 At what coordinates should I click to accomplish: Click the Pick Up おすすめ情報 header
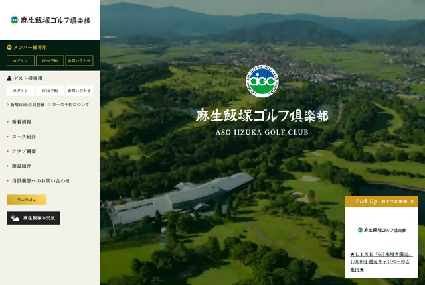point(381,201)
